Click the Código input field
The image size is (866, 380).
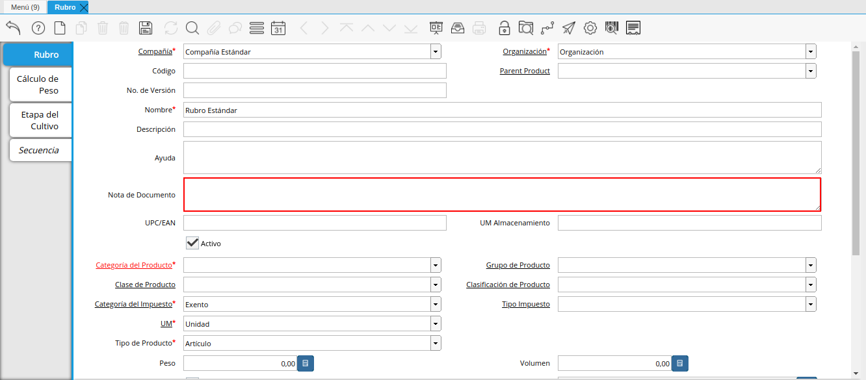[x=315, y=71]
